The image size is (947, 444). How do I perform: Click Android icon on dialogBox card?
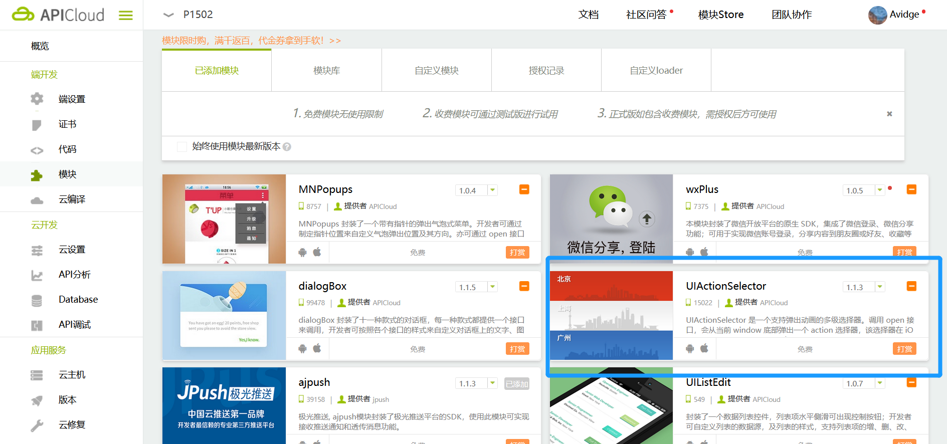point(302,348)
